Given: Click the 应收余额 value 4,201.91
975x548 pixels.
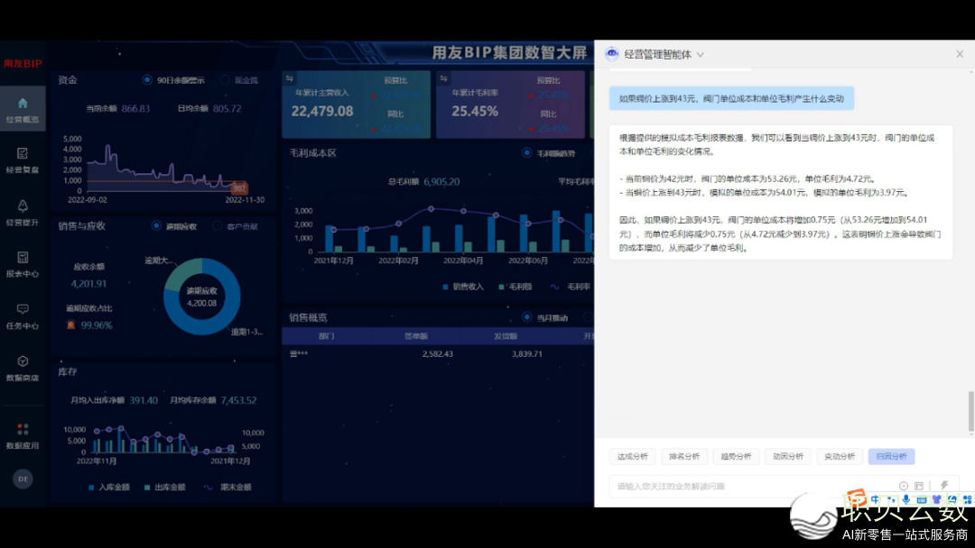Looking at the screenshot, I should [88, 284].
